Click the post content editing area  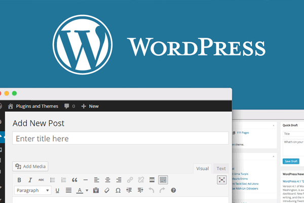121,200
